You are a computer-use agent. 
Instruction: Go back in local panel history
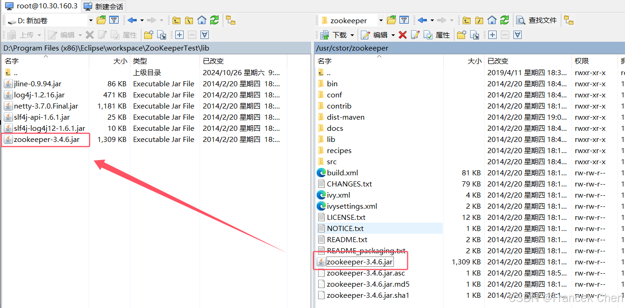pos(132,20)
